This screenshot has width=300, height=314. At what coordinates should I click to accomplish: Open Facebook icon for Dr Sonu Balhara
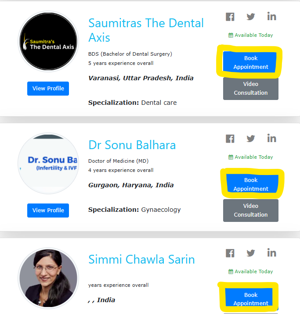(230, 139)
